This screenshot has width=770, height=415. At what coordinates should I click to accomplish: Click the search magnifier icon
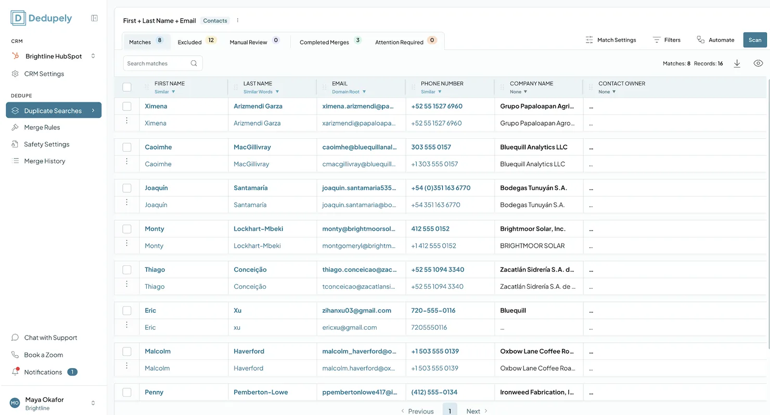[194, 63]
